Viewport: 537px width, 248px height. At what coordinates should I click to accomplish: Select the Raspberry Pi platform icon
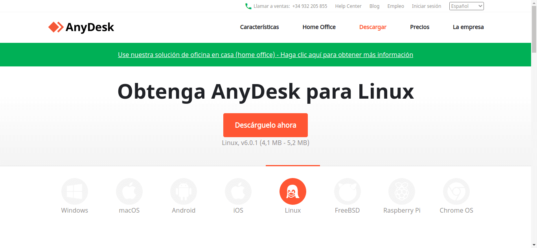402,191
